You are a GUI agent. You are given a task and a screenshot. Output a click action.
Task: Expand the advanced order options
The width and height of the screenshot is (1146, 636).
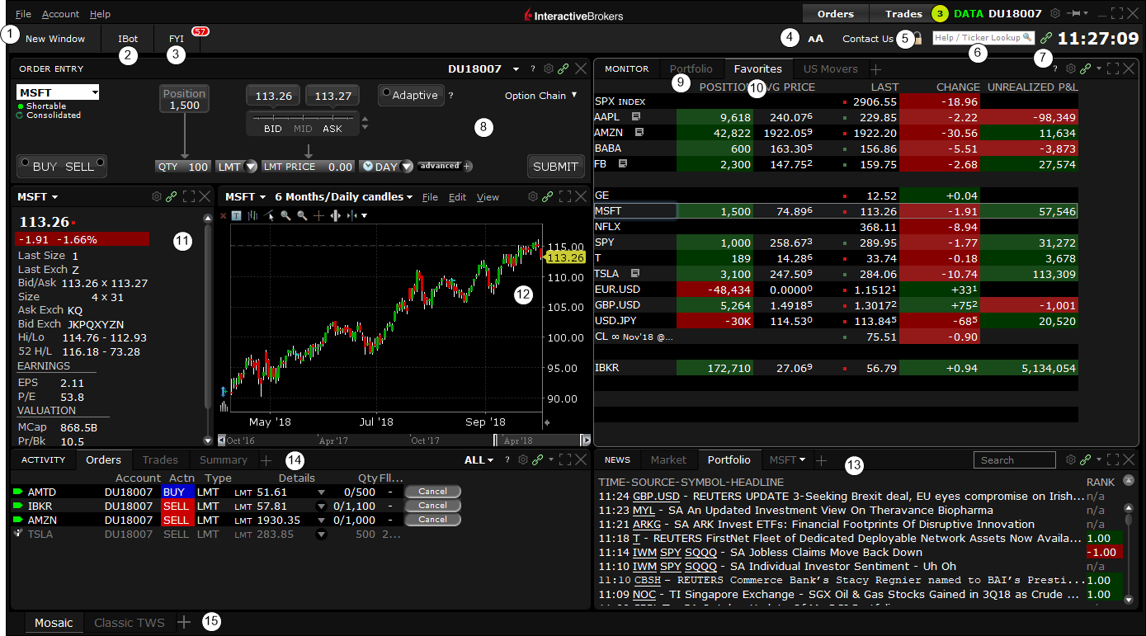click(445, 166)
